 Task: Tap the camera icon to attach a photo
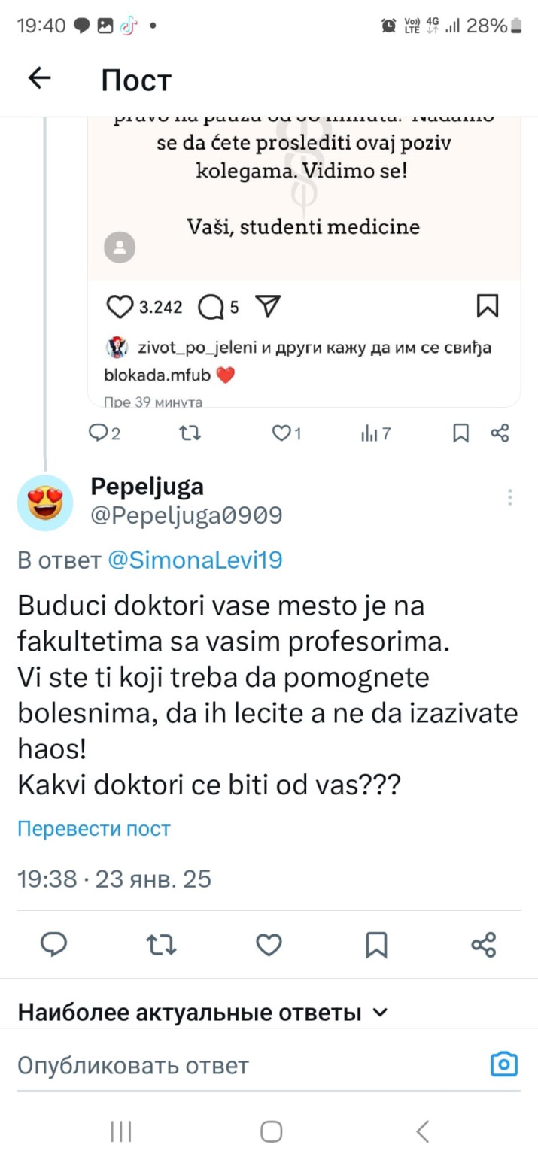pyautogui.click(x=503, y=1064)
